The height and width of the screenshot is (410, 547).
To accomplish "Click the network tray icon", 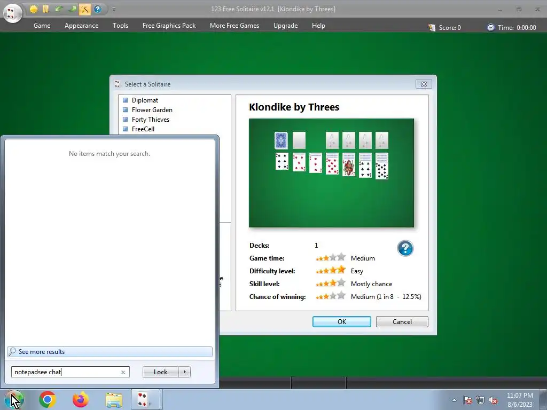I will coord(480,400).
